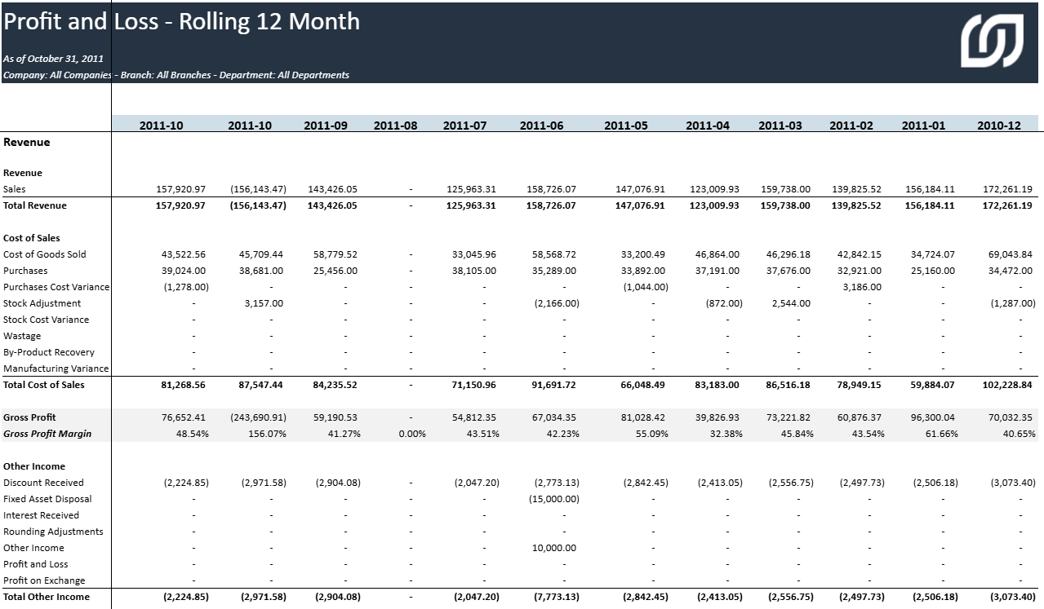Select the 2011-09 column header

coord(325,126)
